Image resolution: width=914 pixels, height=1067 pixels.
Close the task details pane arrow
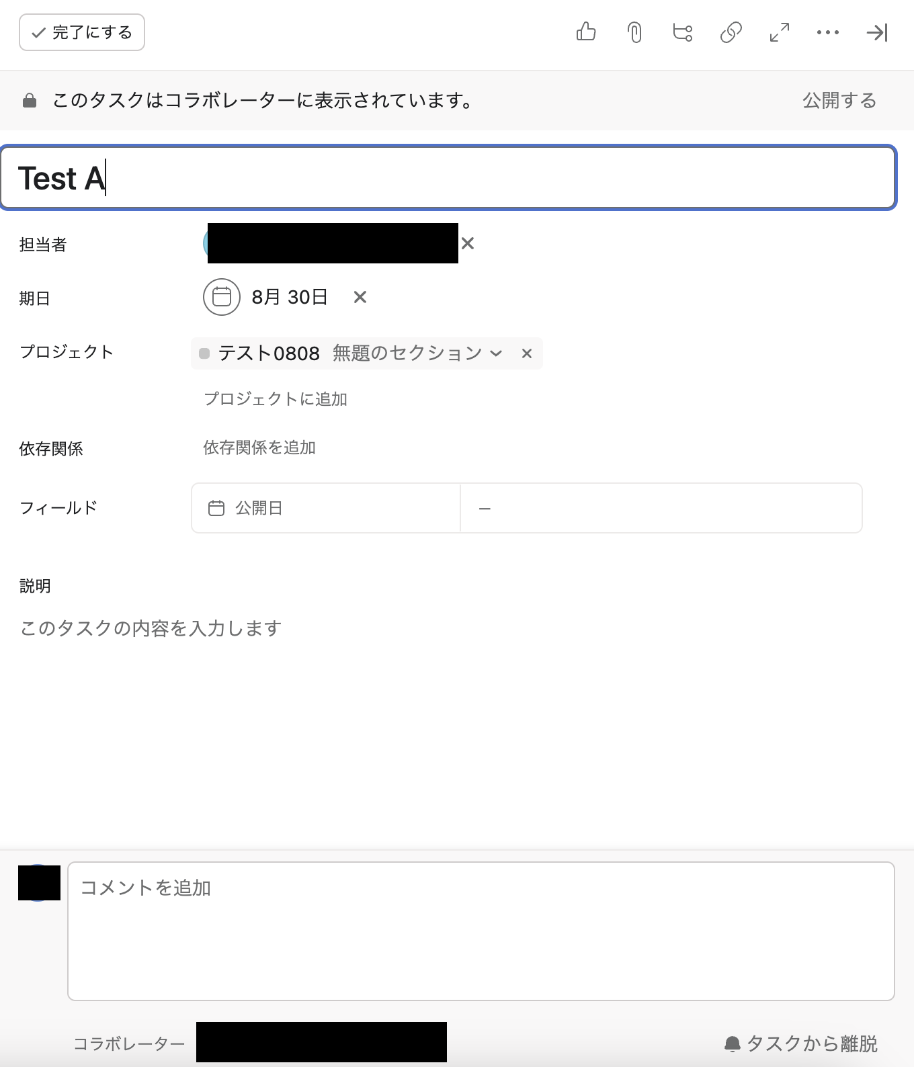coord(877,32)
